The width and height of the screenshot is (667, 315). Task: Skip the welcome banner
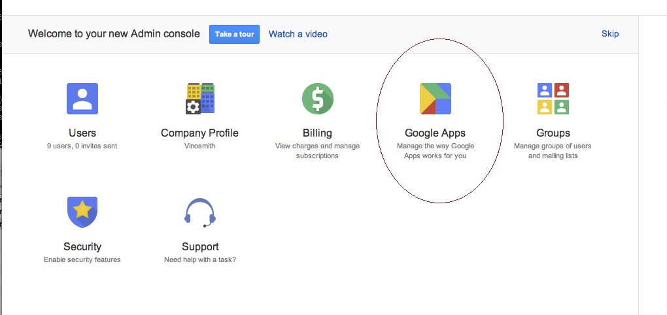(x=610, y=33)
